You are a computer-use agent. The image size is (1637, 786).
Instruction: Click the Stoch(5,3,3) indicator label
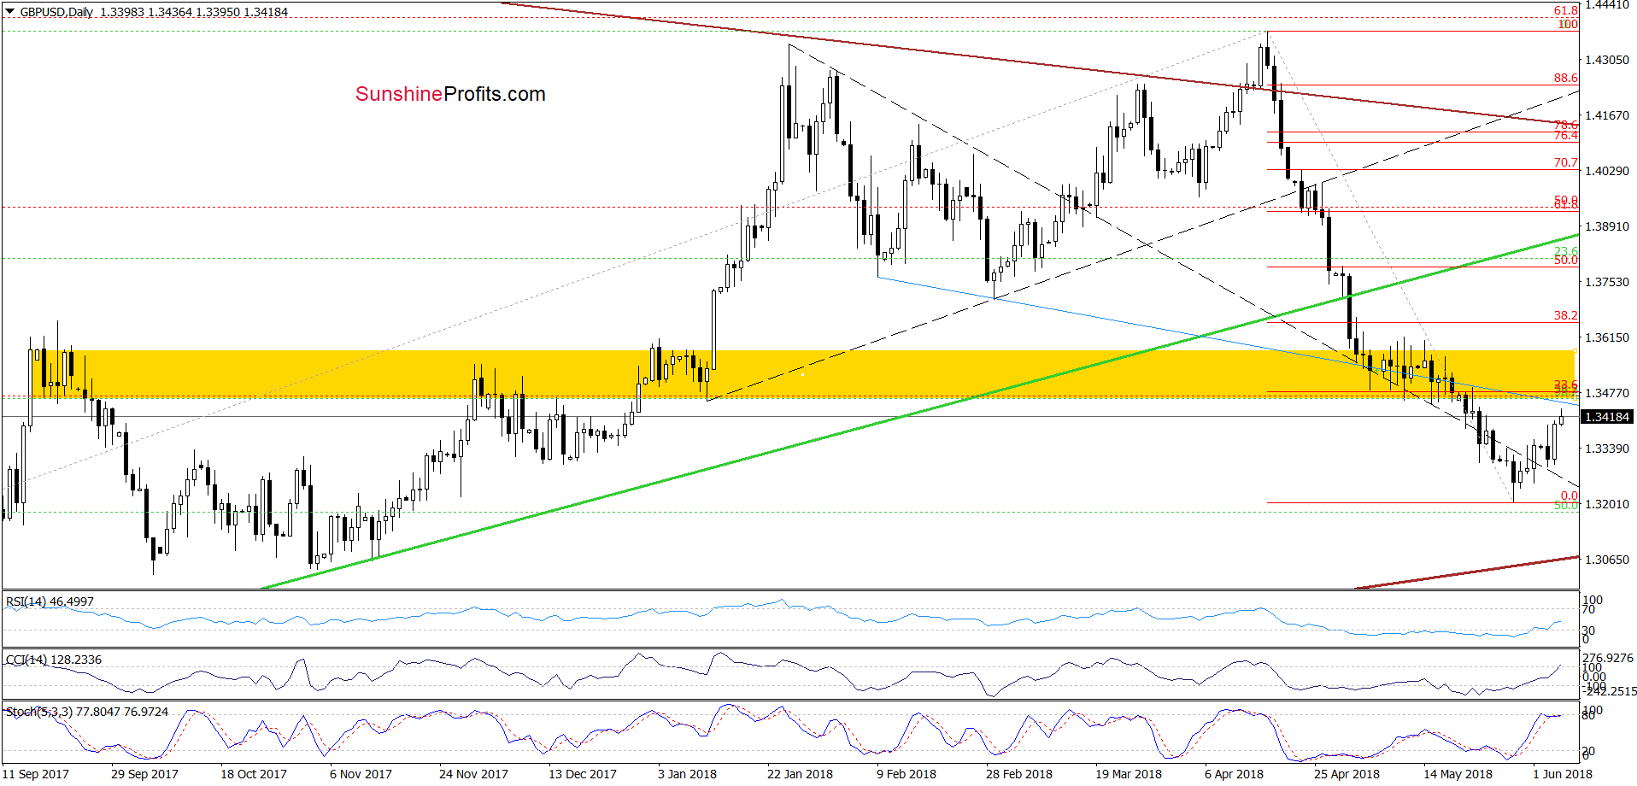pos(86,712)
